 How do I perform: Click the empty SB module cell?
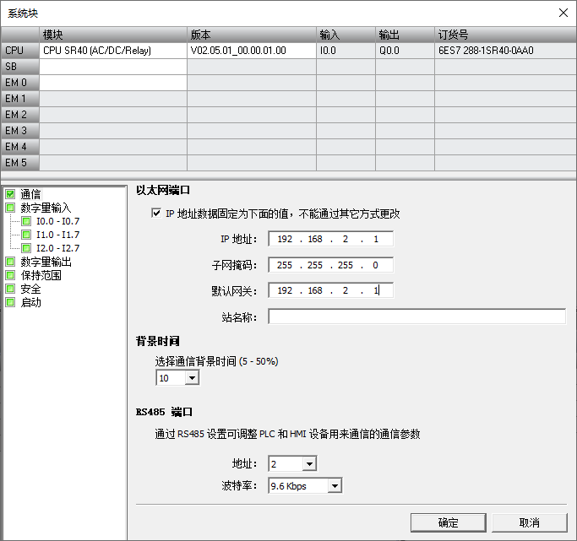(x=113, y=67)
